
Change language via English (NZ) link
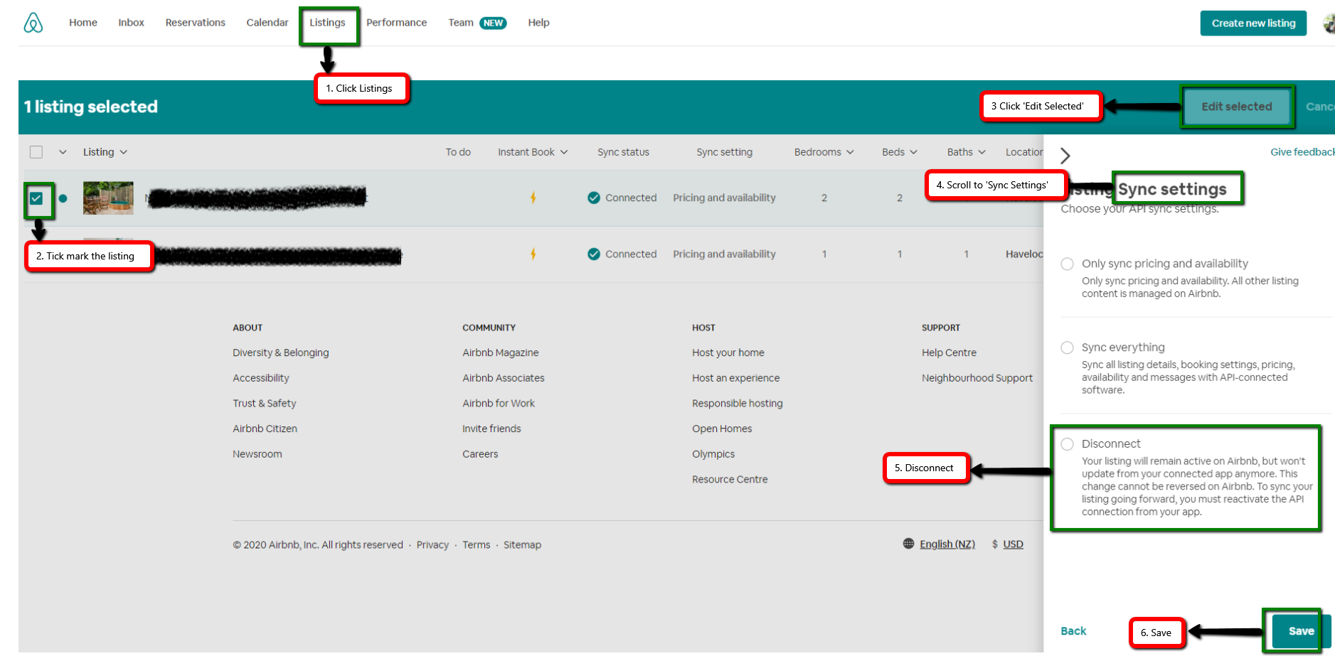947,544
